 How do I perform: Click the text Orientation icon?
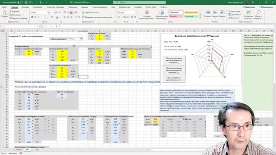(75, 12)
